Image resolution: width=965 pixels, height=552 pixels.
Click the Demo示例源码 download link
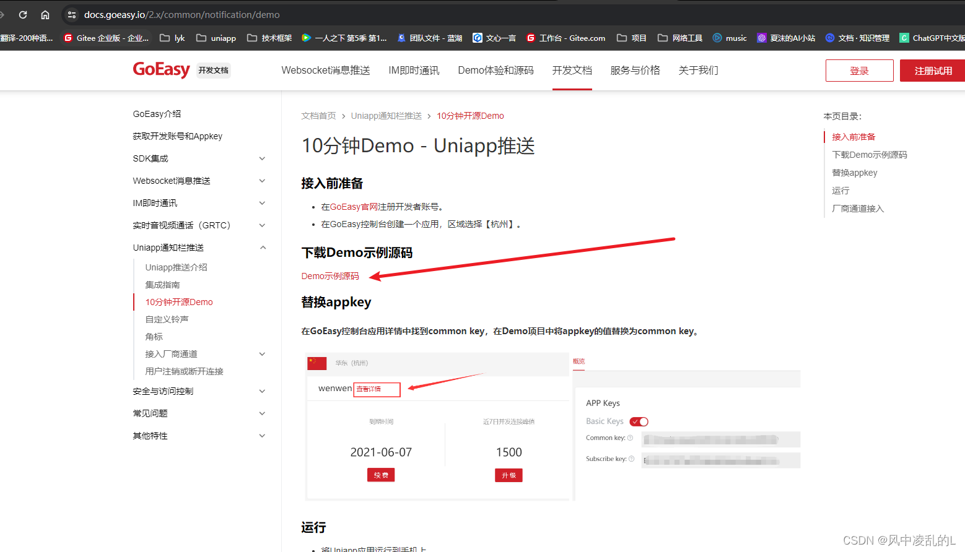330,276
